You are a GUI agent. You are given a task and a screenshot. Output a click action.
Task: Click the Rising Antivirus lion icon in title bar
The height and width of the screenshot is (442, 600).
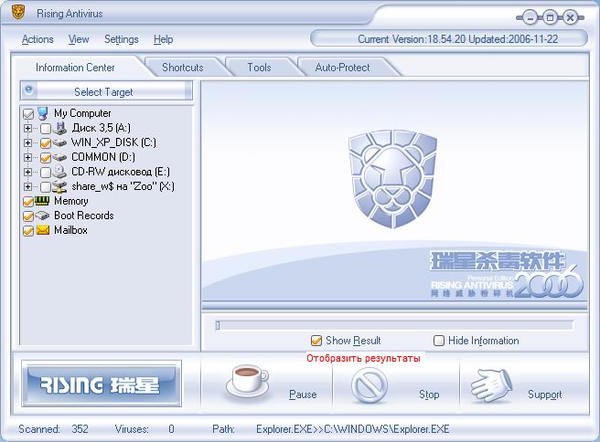(18, 13)
